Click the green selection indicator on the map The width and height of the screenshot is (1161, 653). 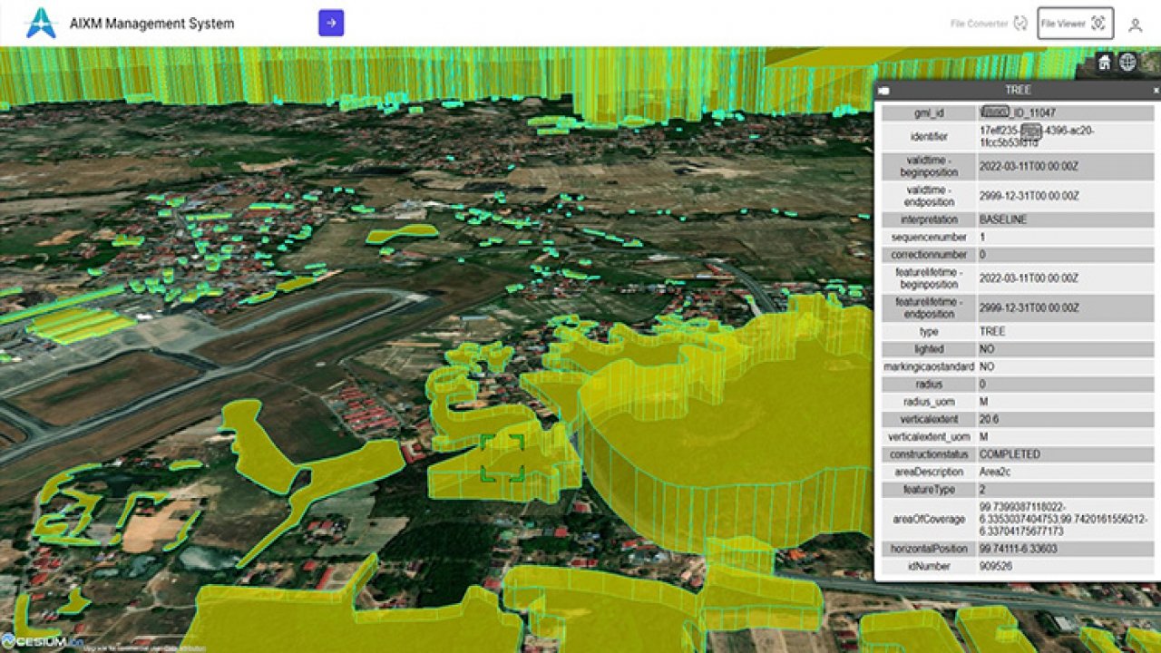pyautogui.click(x=502, y=457)
